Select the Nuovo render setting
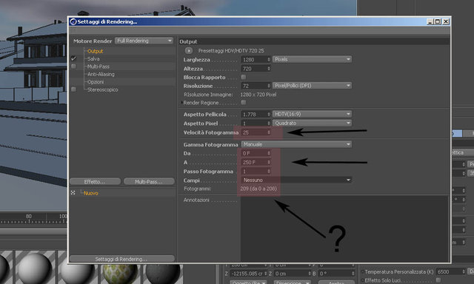Screen dimensions: 474x284 click(x=90, y=193)
